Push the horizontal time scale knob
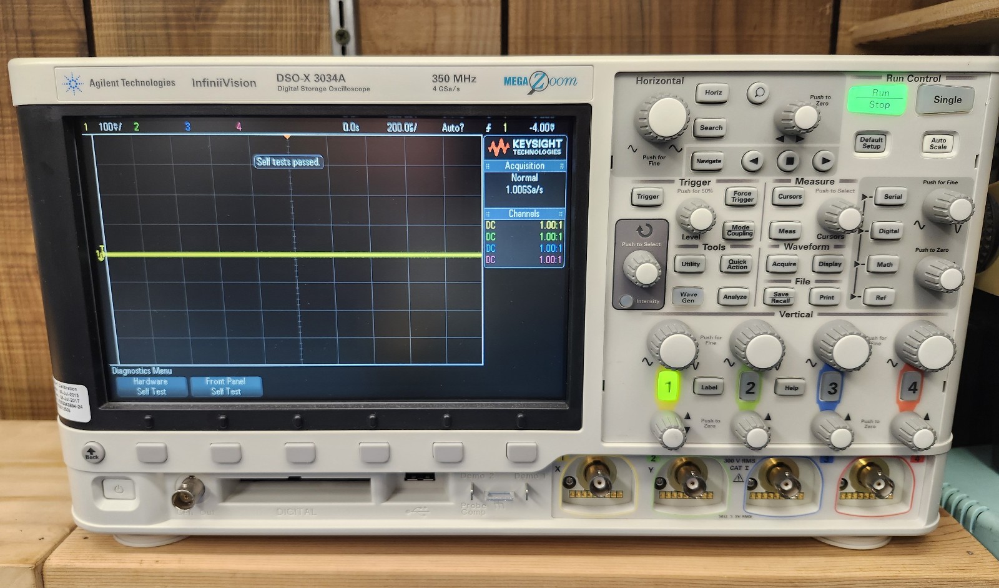The width and height of the screenshot is (999, 588). pos(666,117)
